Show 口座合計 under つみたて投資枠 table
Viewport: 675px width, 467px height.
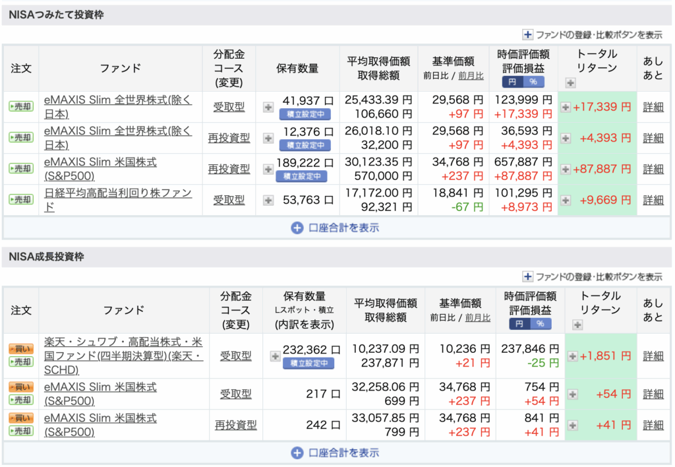[x=335, y=228]
